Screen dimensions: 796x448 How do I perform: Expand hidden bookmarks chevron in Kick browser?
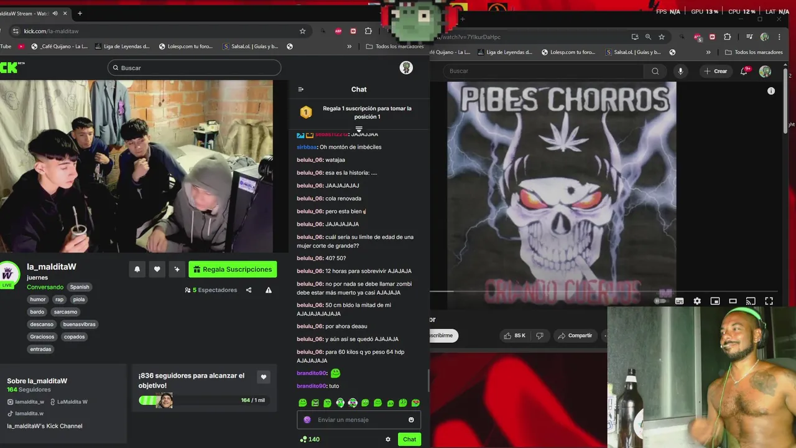(349, 46)
